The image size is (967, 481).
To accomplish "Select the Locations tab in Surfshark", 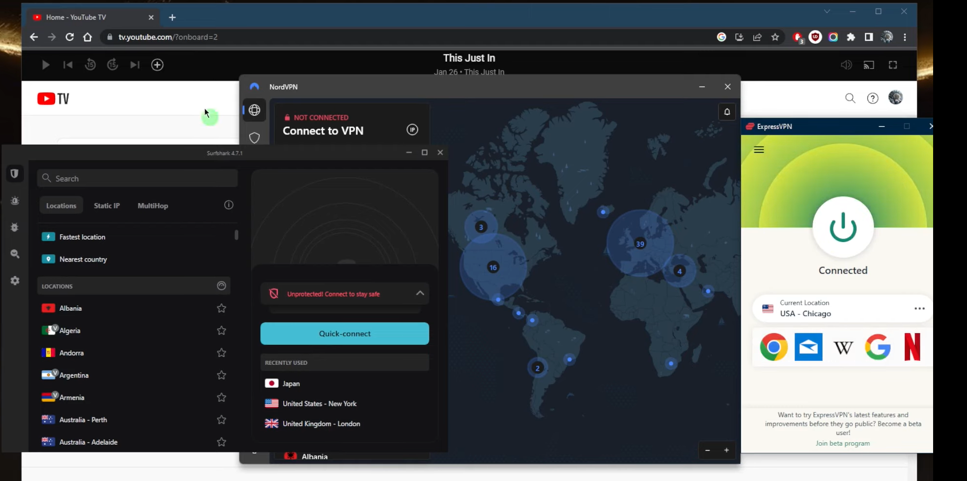I will coord(61,206).
